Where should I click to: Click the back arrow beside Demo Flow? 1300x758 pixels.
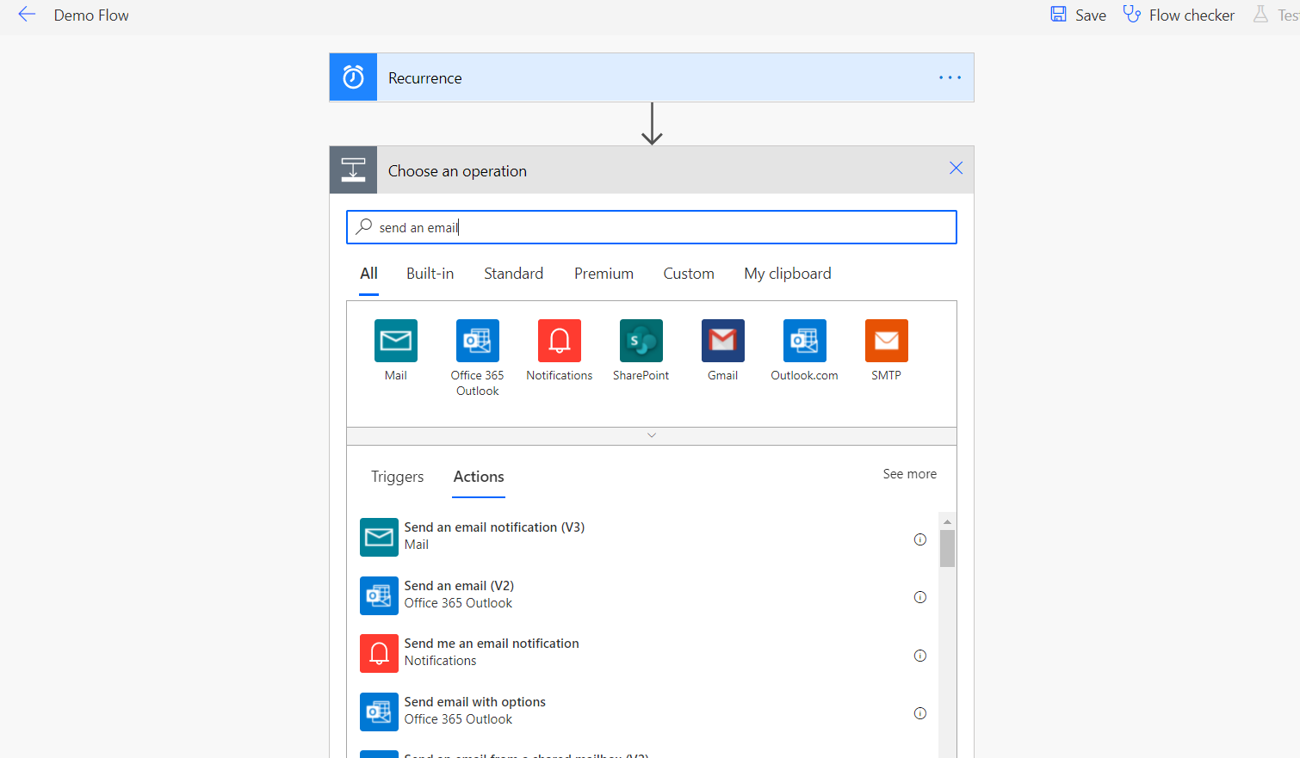pos(26,15)
